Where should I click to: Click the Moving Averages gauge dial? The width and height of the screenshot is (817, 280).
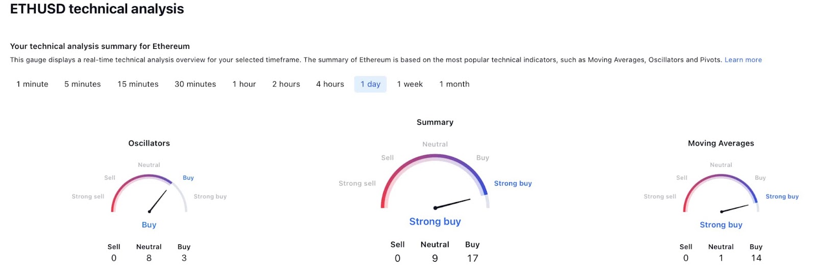tap(720, 193)
